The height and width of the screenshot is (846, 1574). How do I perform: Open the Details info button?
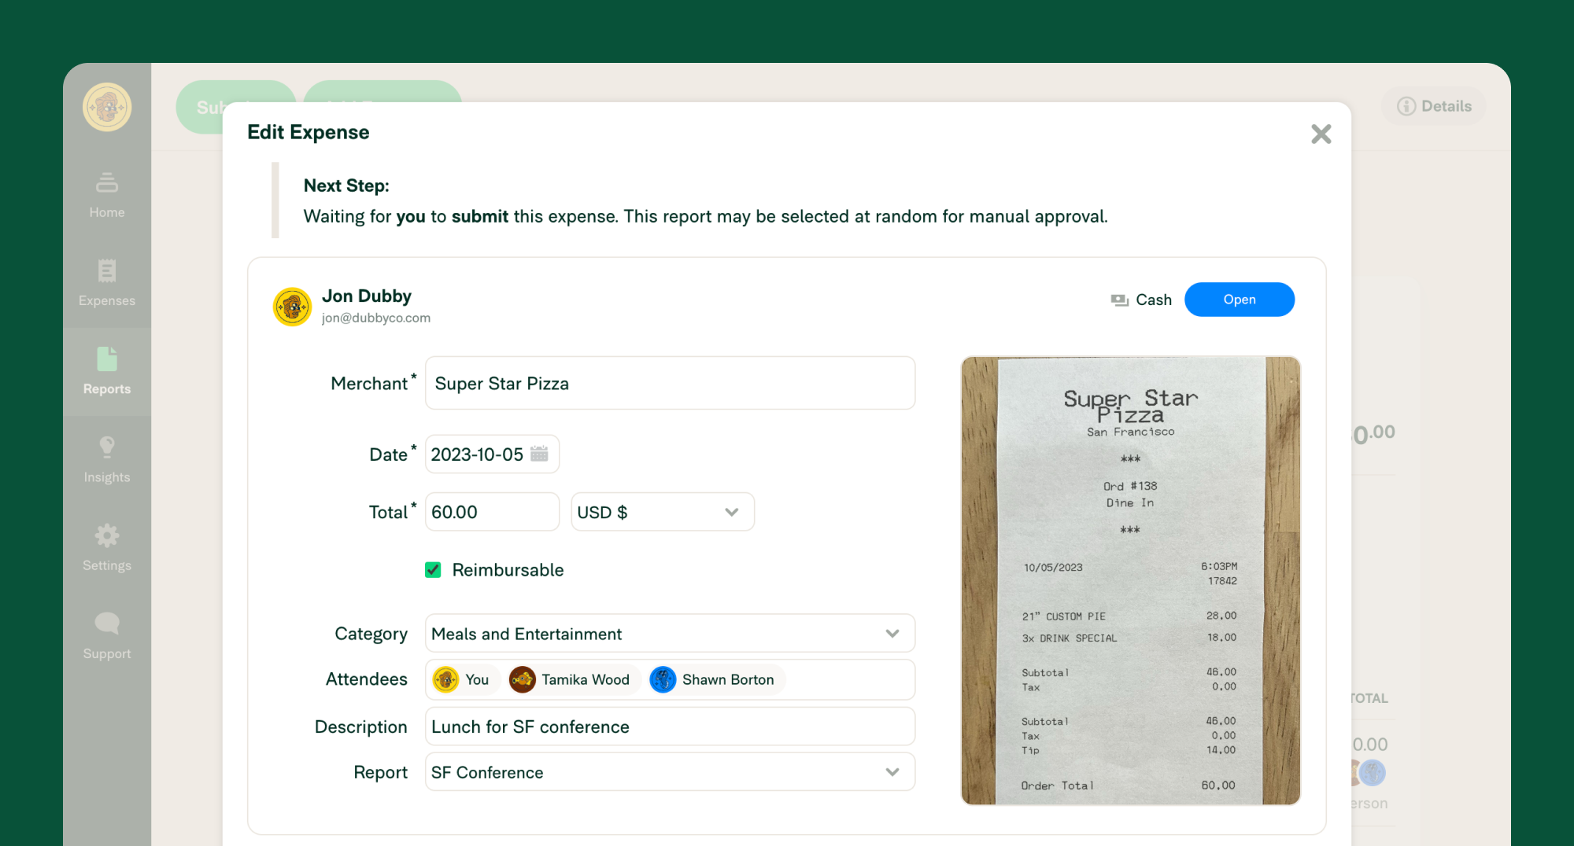click(x=1434, y=106)
